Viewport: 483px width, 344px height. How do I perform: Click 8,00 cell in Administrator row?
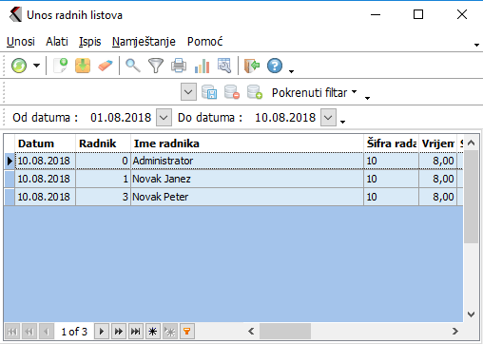tap(437, 161)
